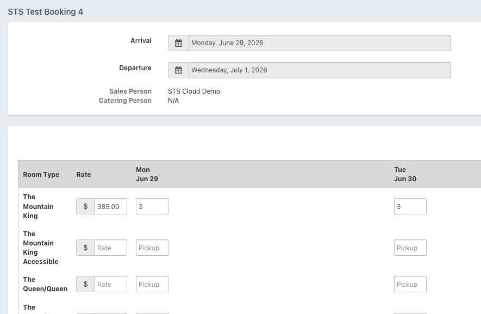Image resolution: width=481 pixels, height=314 pixels.
Task: Click Mountain King Accessible pickup for Tue Jun 30
Action: [410, 248]
